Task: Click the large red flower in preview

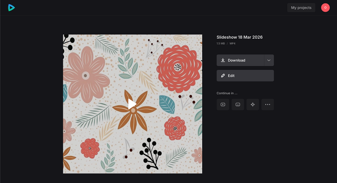Action: point(178,67)
